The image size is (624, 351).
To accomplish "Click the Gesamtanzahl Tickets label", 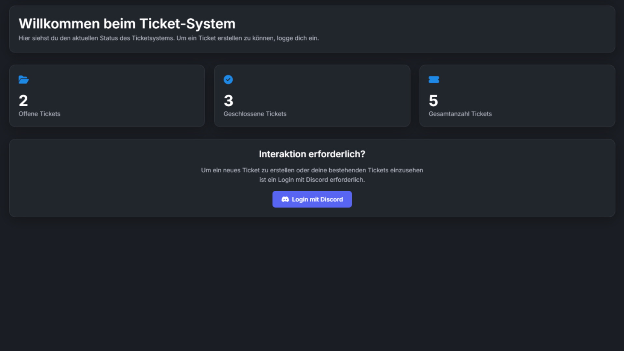I will pos(460,114).
